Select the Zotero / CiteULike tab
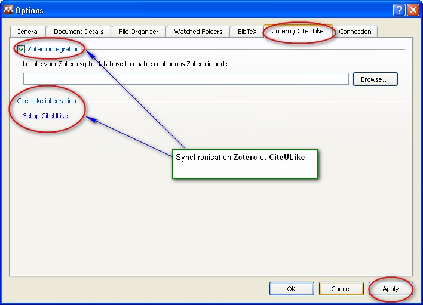Screen dimensions: 423x305 (298, 31)
